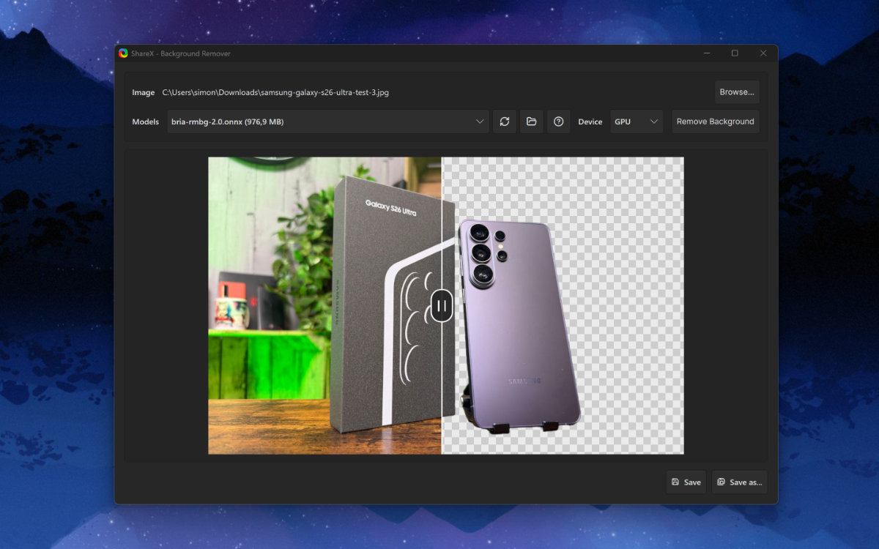
Task: Click the Remove Background button
Action: point(715,122)
